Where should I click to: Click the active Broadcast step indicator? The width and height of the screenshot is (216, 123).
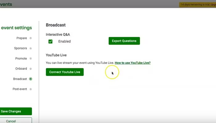point(31,79)
